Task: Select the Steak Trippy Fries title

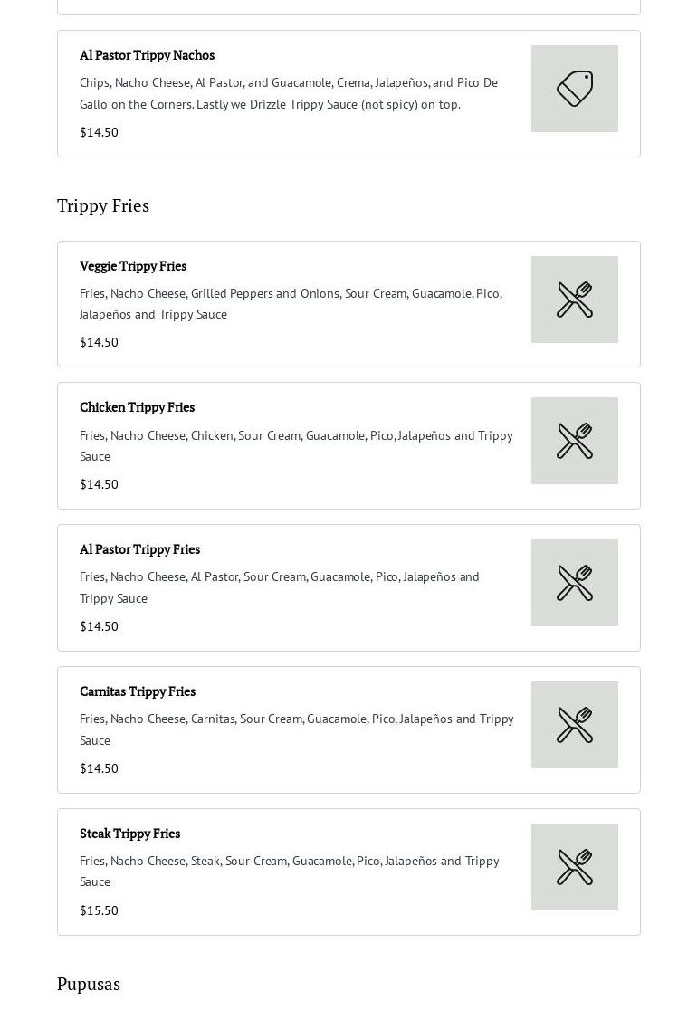Action: click(x=129, y=834)
